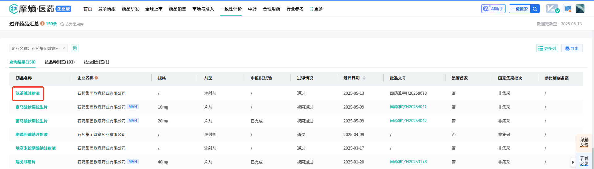Screen dimensions: 594x169
Task: Open the user avatar profile
Action: point(580,9)
